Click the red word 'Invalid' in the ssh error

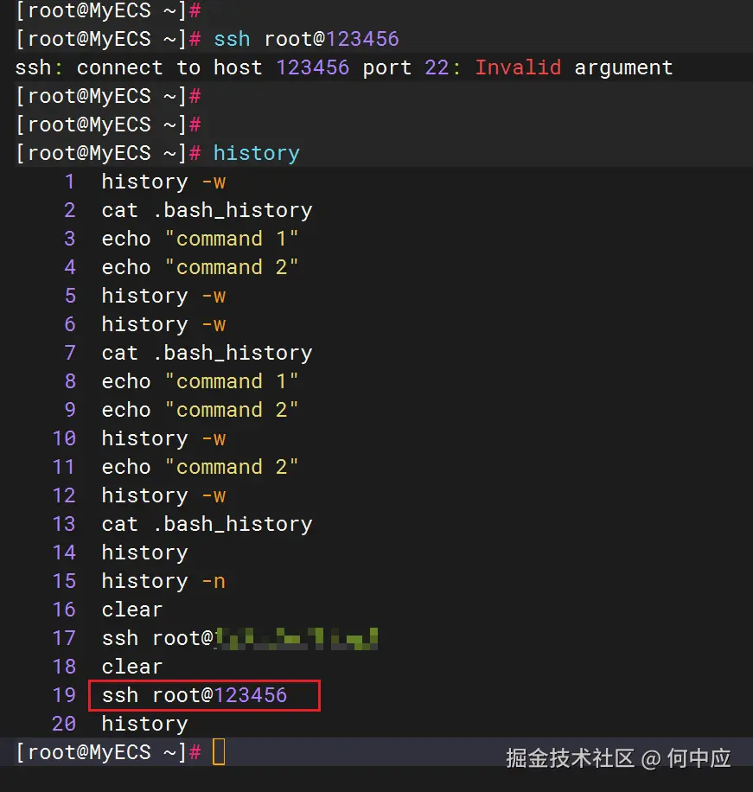pyautogui.click(x=518, y=67)
